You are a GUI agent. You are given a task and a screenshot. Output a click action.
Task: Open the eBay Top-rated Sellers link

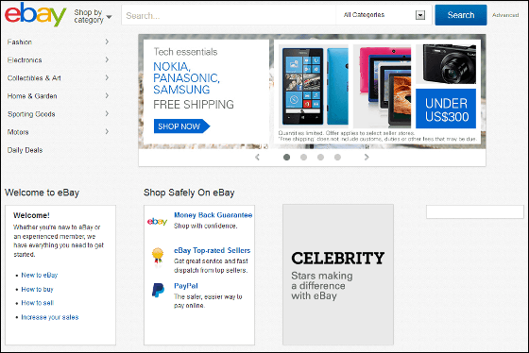tap(213, 250)
